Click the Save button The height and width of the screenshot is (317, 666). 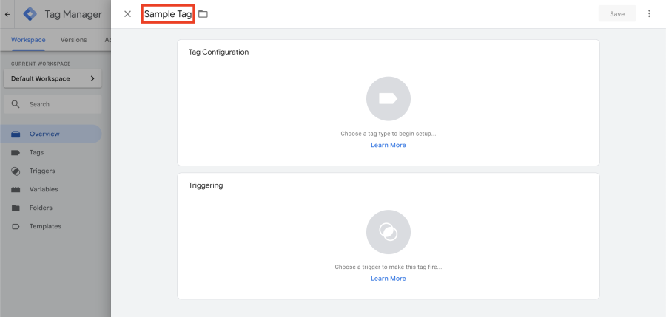616,13
